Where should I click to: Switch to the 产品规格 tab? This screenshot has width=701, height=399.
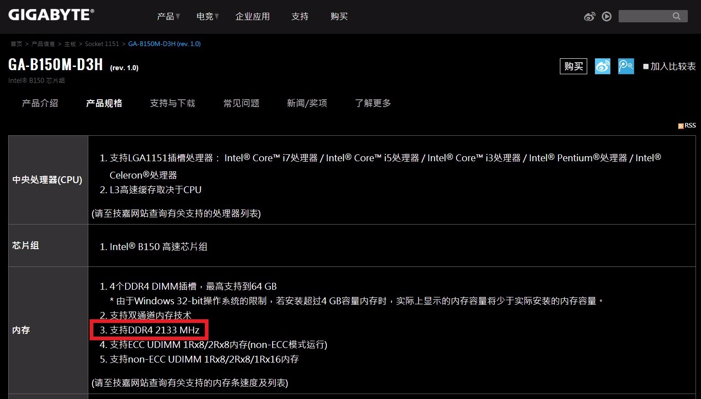coord(104,103)
